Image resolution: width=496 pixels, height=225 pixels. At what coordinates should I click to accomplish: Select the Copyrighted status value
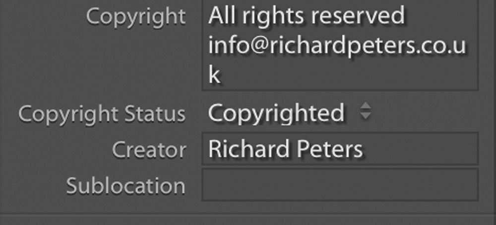click(276, 113)
